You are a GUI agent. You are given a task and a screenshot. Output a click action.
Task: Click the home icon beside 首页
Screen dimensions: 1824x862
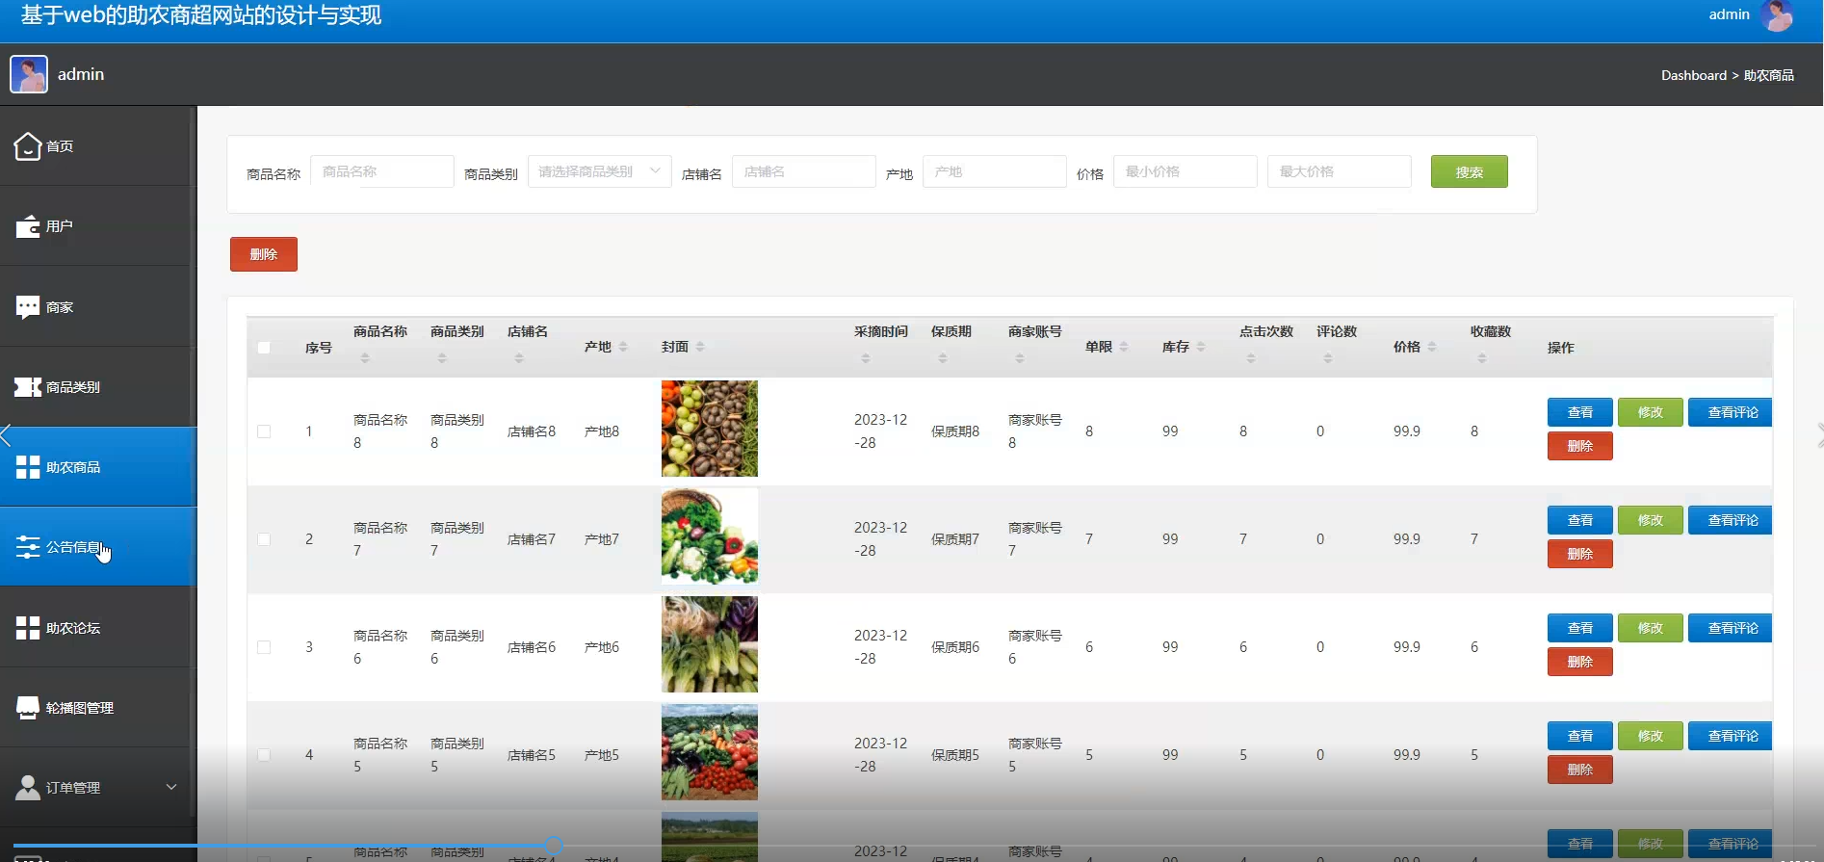(28, 146)
